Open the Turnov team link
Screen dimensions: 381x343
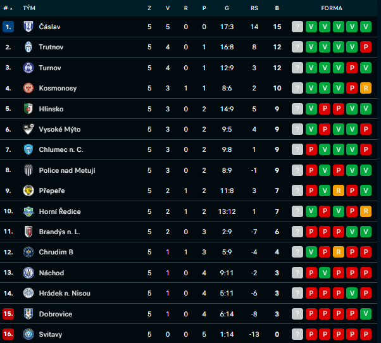[x=50, y=68]
